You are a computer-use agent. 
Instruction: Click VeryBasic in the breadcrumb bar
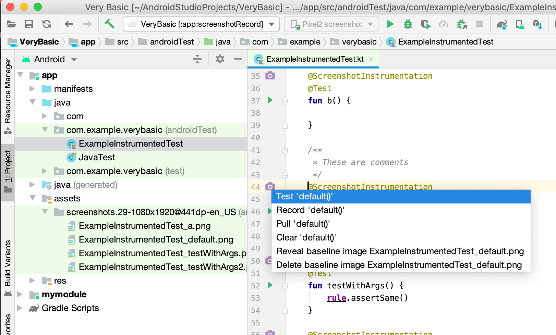pyautogui.click(x=34, y=42)
